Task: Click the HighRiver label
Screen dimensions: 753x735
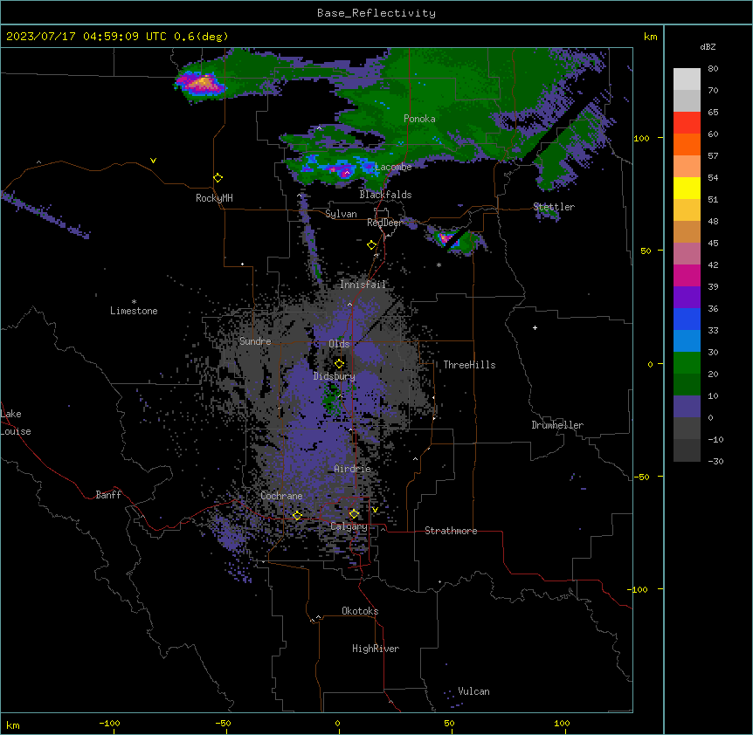Action: tap(376, 649)
